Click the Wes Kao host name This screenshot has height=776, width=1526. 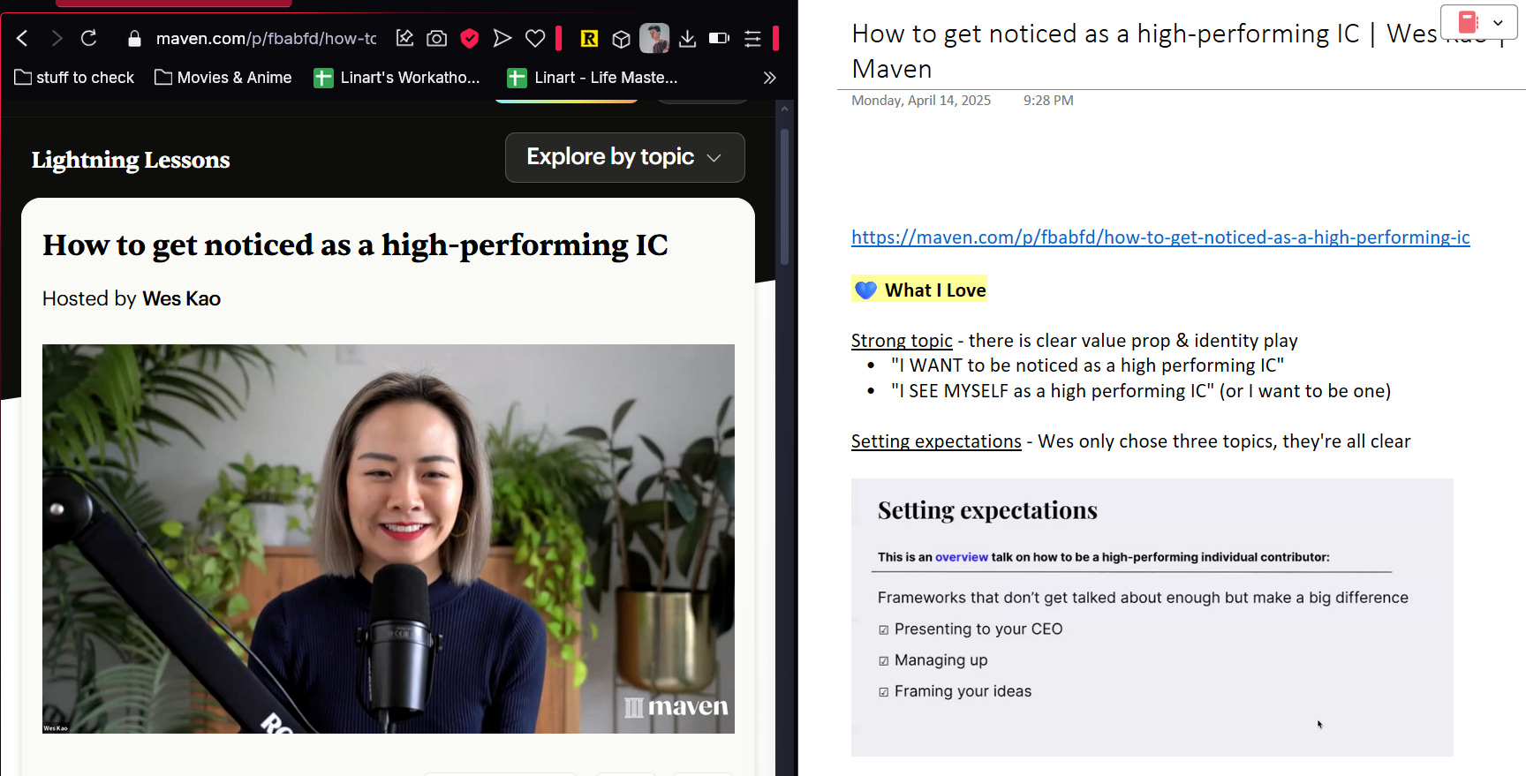pyautogui.click(x=182, y=298)
